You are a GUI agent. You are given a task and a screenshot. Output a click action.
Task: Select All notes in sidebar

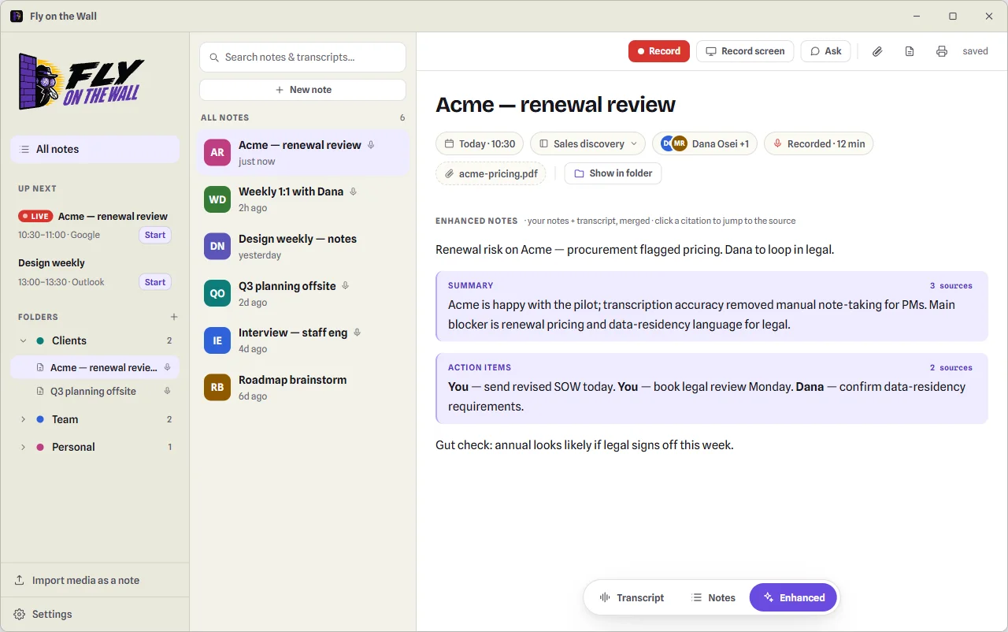95,149
